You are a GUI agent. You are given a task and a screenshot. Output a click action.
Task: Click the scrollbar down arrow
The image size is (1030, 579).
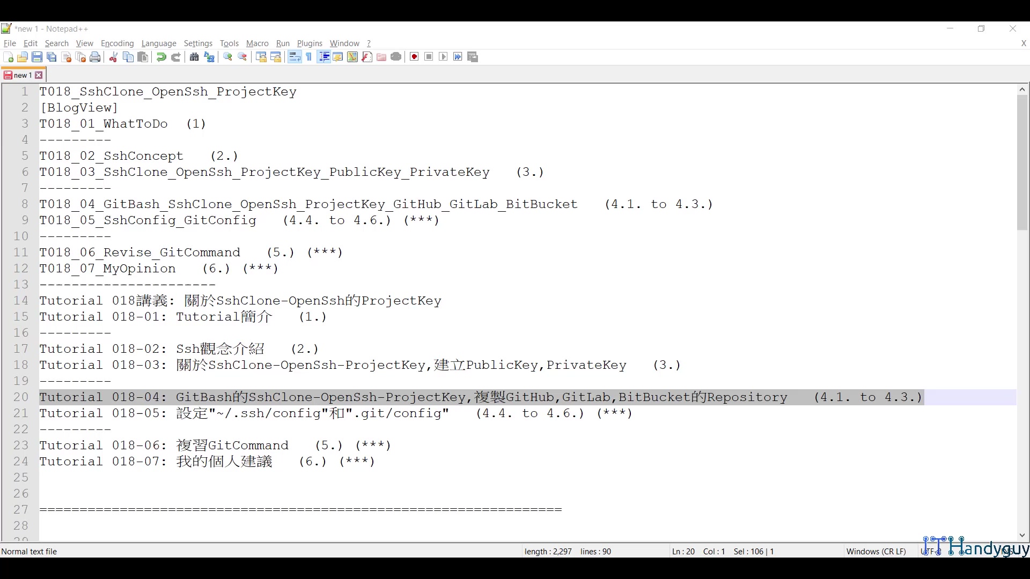1022,535
